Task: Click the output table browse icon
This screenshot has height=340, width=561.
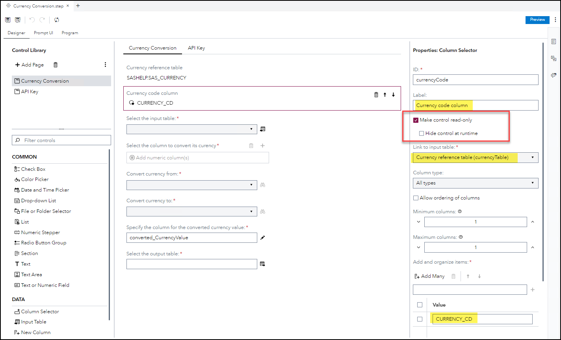Action: 263,264
